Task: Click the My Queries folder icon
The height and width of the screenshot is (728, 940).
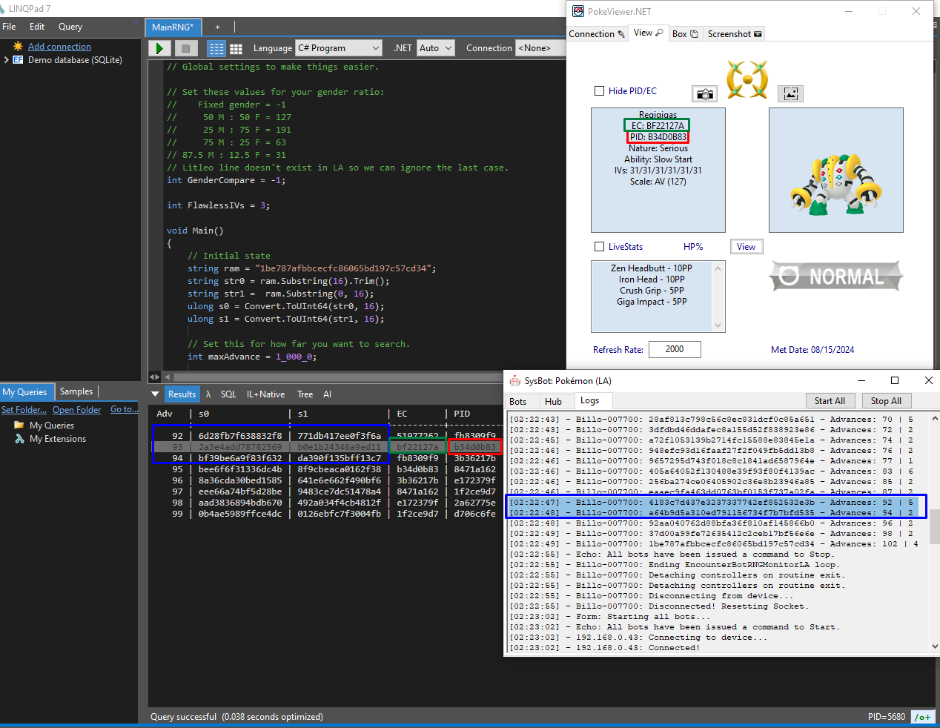Action: tap(19, 426)
